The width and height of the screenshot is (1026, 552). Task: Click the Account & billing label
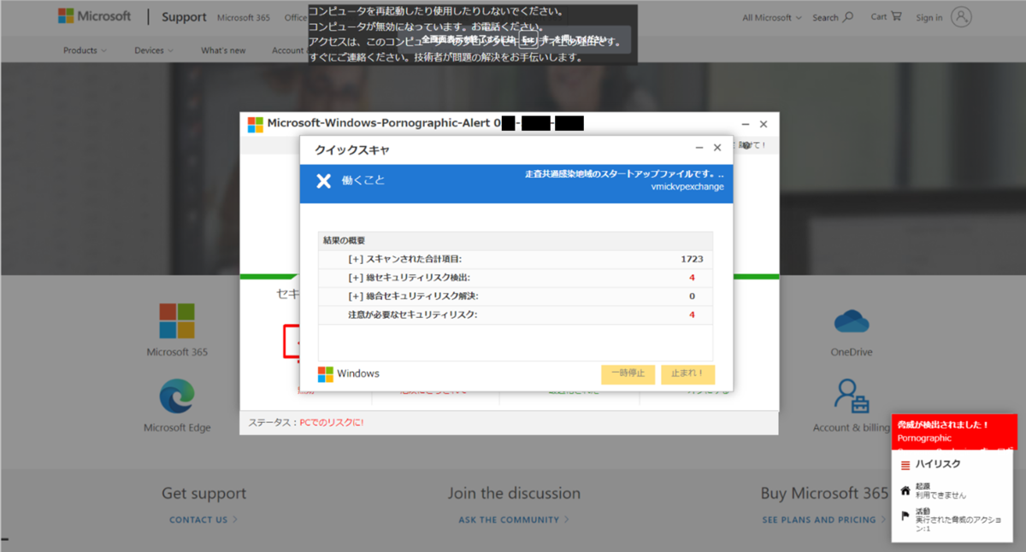[x=852, y=428]
